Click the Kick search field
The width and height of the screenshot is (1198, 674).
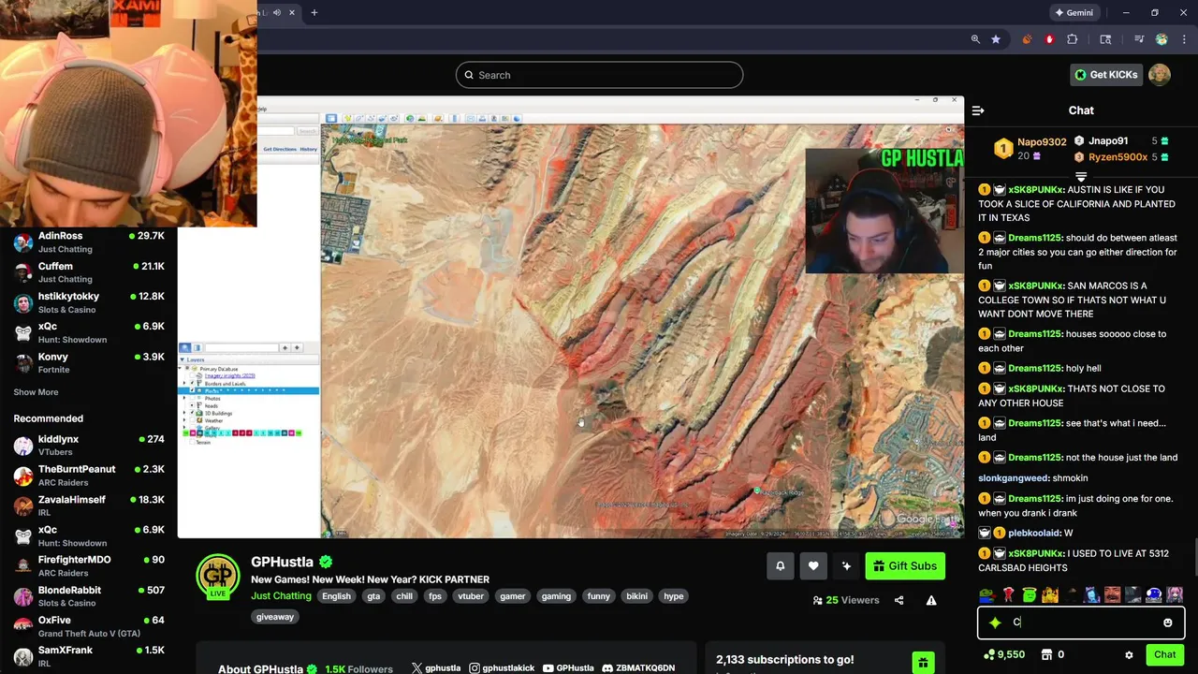tap(599, 75)
